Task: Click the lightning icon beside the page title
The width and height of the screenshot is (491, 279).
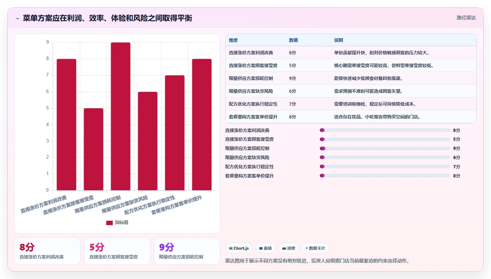Action: [17, 18]
